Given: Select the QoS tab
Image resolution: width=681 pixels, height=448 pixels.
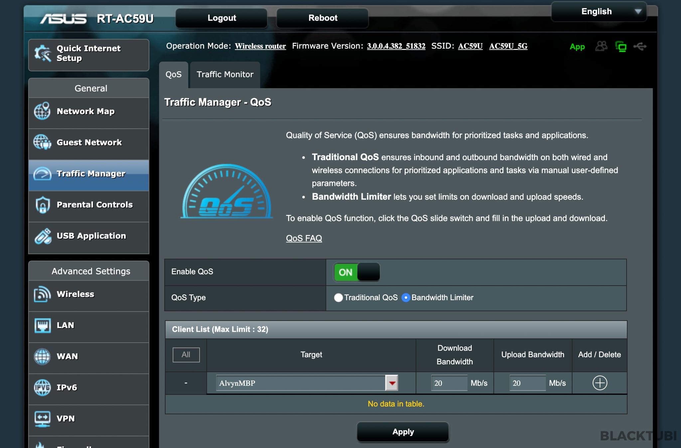Looking at the screenshot, I should 174,74.
